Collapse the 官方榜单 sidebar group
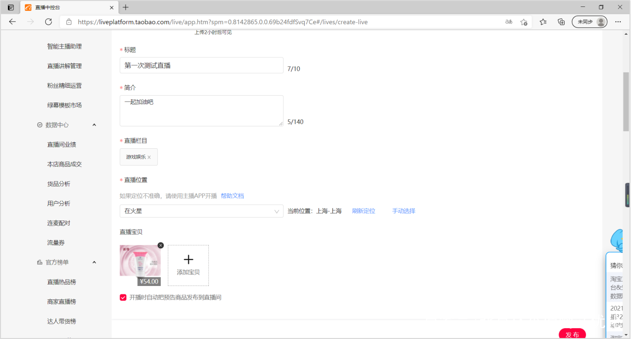 click(x=94, y=262)
